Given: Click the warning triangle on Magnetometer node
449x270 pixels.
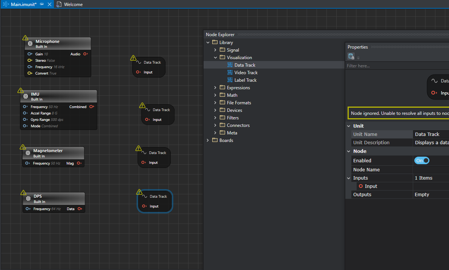Looking at the screenshot, I should [23, 147].
